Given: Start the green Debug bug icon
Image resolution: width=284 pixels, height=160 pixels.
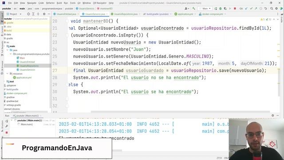Looking at the screenshot, I should (221, 8).
